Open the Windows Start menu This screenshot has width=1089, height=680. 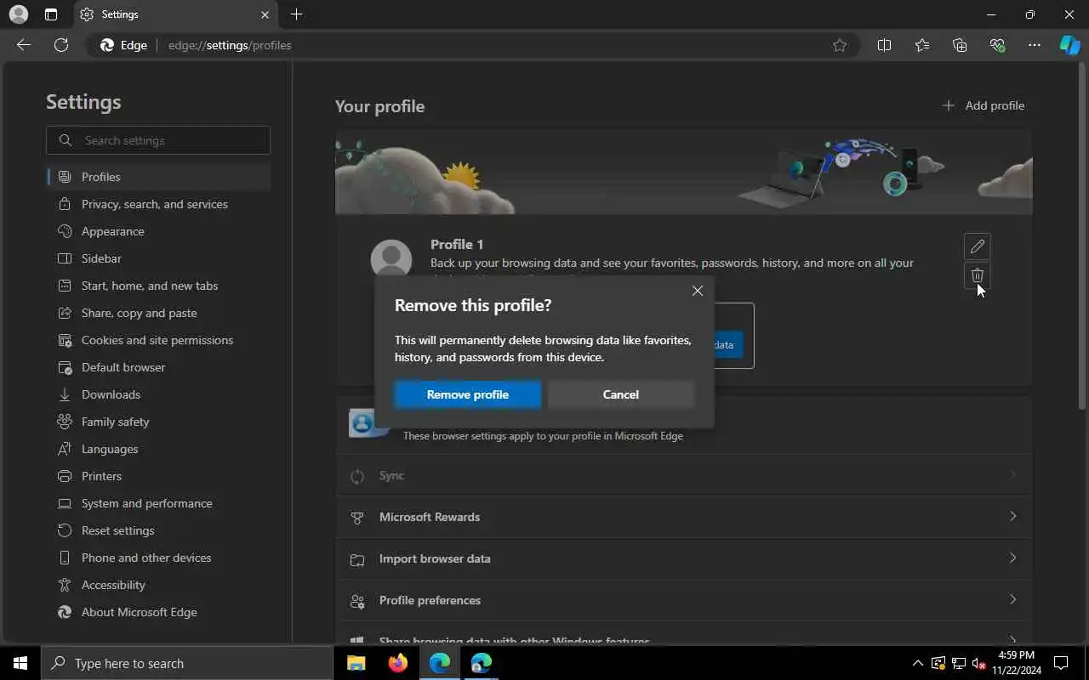(x=20, y=663)
